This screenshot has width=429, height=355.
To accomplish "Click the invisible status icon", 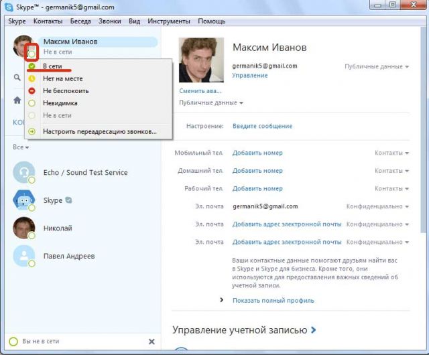I will click(x=32, y=103).
